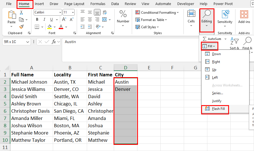Middle align cell contents
The height and width of the screenshot is (151, 254).
[90, 12]
